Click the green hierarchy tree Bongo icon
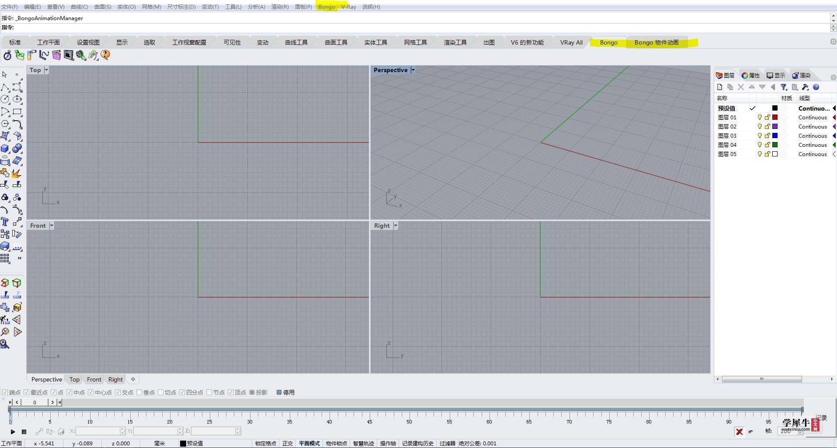 click(x=20, y=55)
